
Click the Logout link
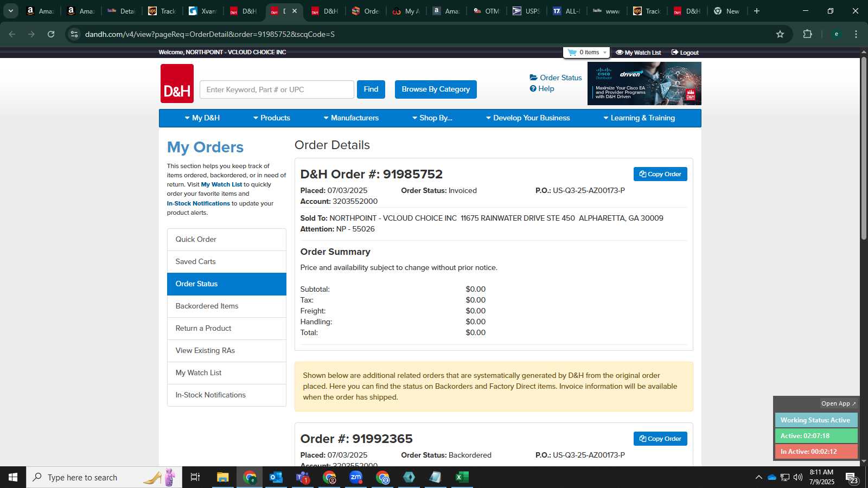pyautogui.click(x=685, y=53)
